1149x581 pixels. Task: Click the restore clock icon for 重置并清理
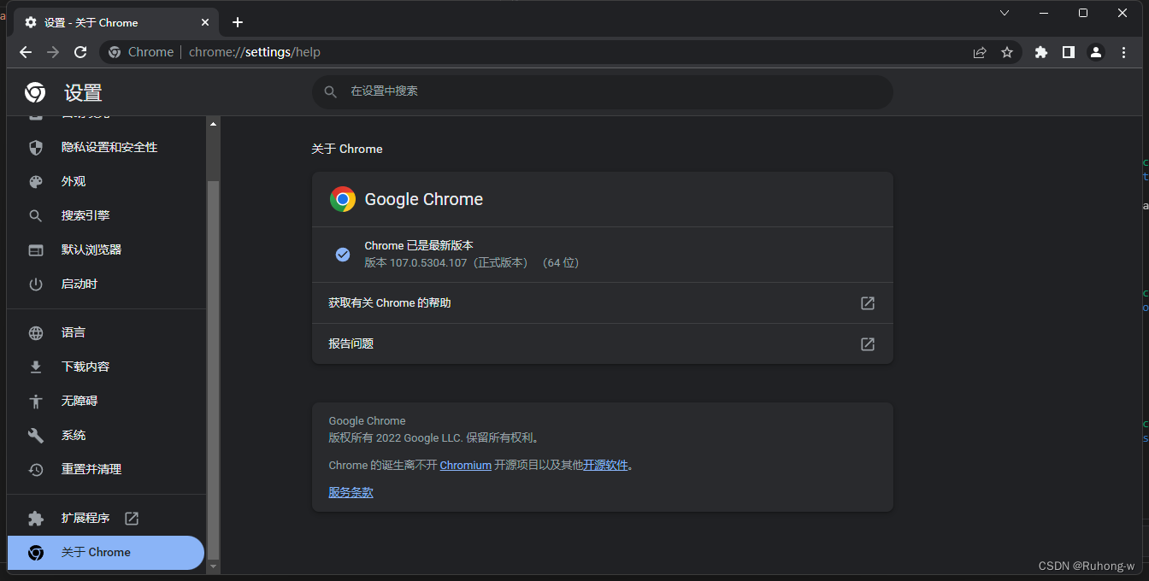pos(36,470)
